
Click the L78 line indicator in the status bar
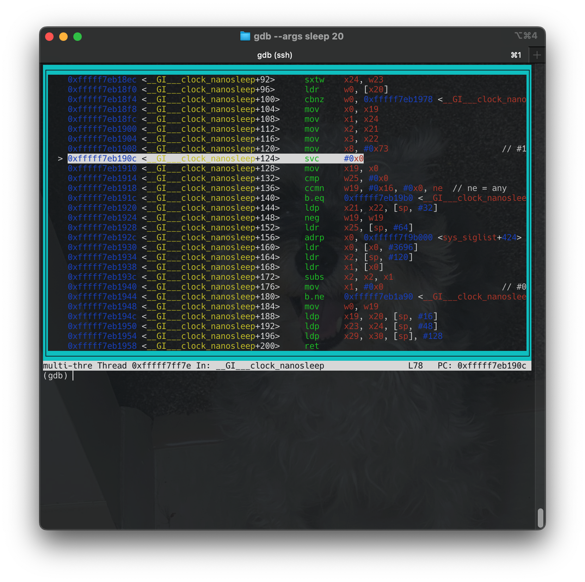[x=415, y=365]
